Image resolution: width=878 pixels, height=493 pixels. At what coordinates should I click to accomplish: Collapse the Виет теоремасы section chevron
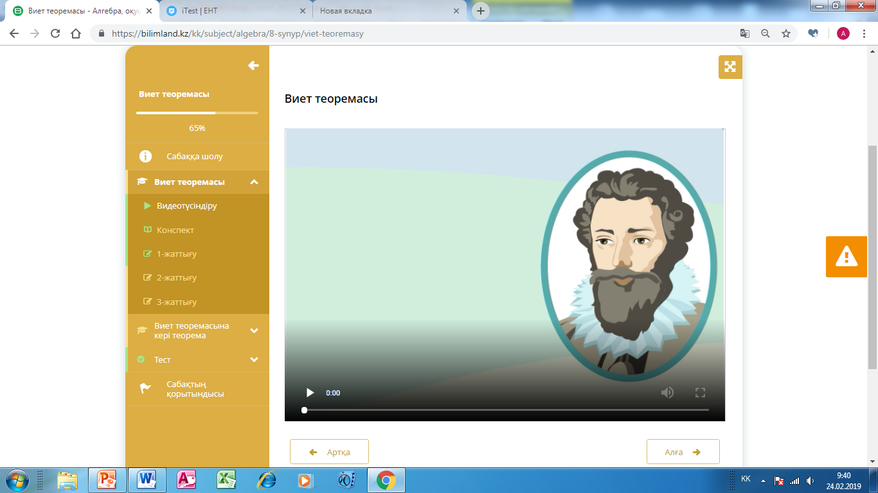click(x=254, y=182)
